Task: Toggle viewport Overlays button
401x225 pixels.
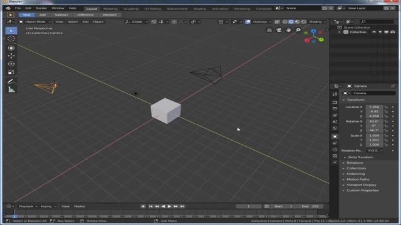Action: click(x=248, y=22)
